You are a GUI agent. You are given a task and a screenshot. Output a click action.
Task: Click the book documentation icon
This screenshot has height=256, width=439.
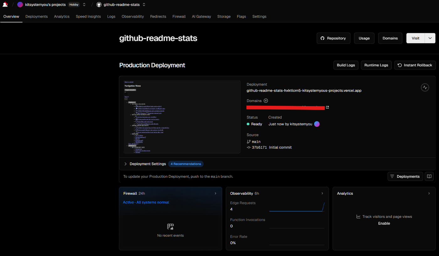tap(429, 177)
